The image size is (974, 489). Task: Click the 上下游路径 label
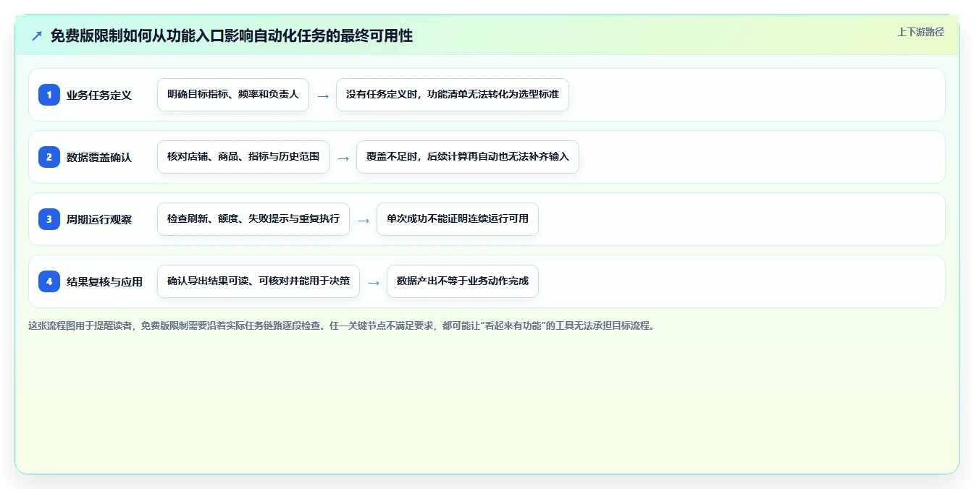[920, 32]
